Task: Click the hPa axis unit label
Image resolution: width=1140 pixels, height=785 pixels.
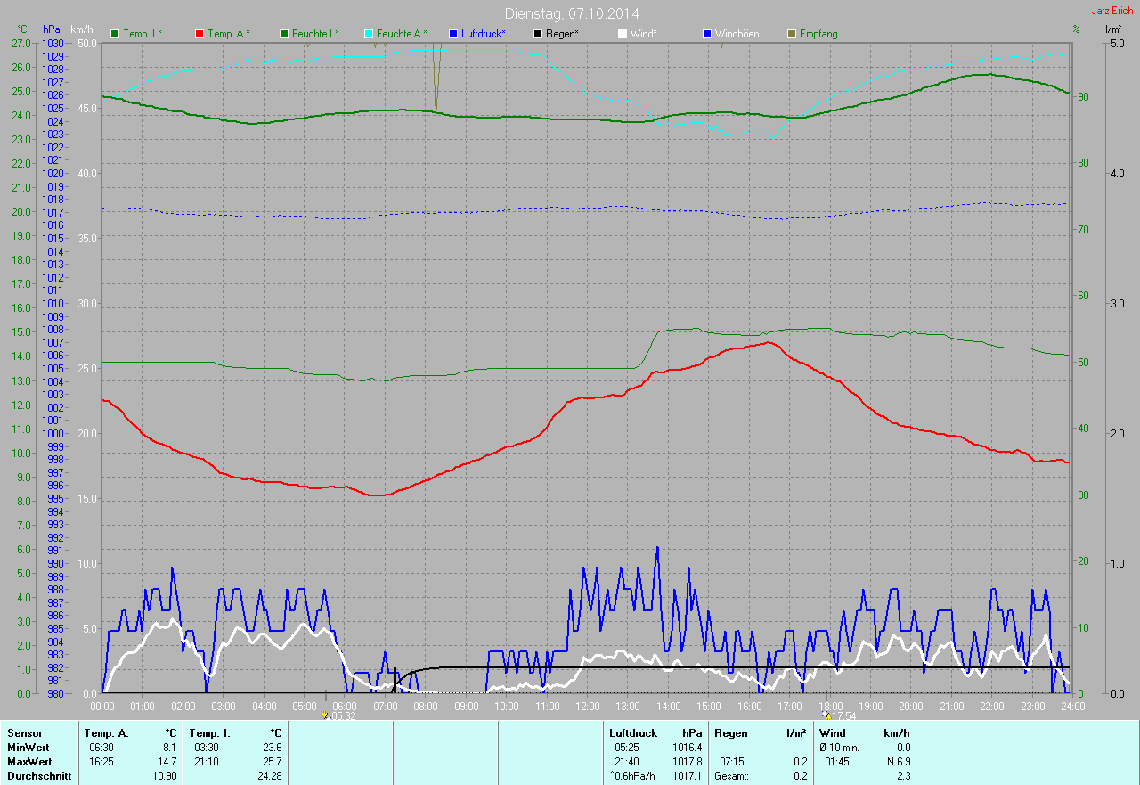Action: pyautogui.click(x=52, y=29)
